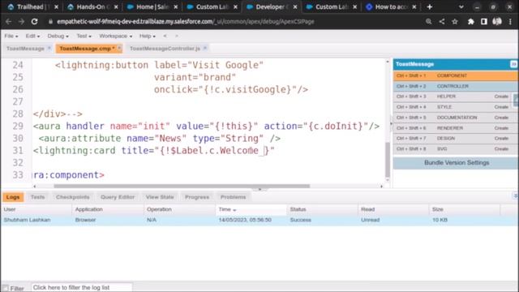Screen dimensions: 519x292
Task: Collapse the ToastMessage bundle panel
Action: coord(513,64)
